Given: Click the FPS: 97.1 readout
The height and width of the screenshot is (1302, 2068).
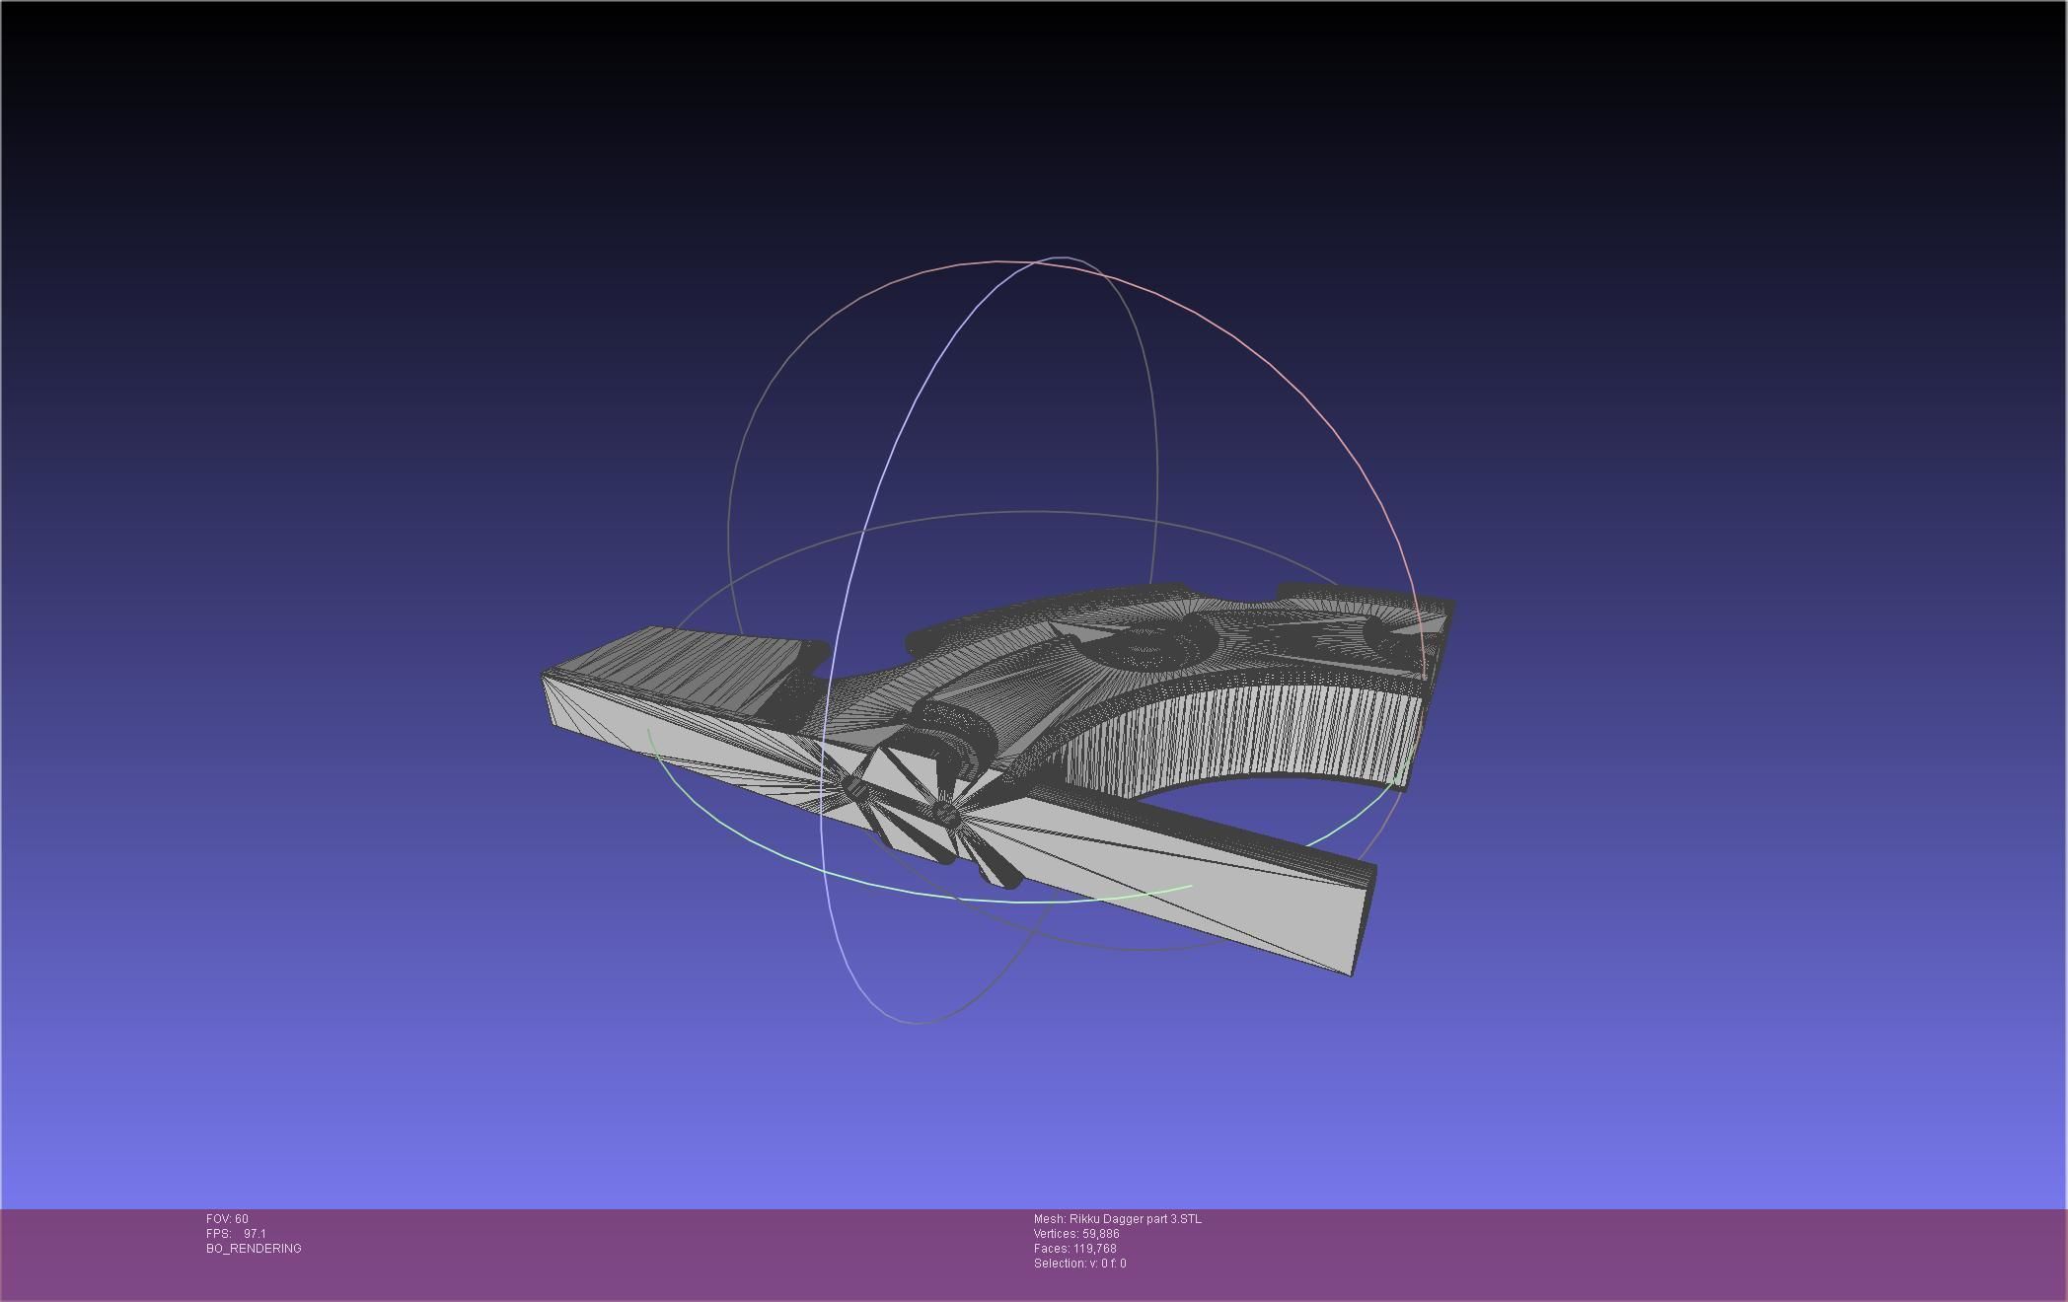Looking at the screenshot, I should [236, 1234].
